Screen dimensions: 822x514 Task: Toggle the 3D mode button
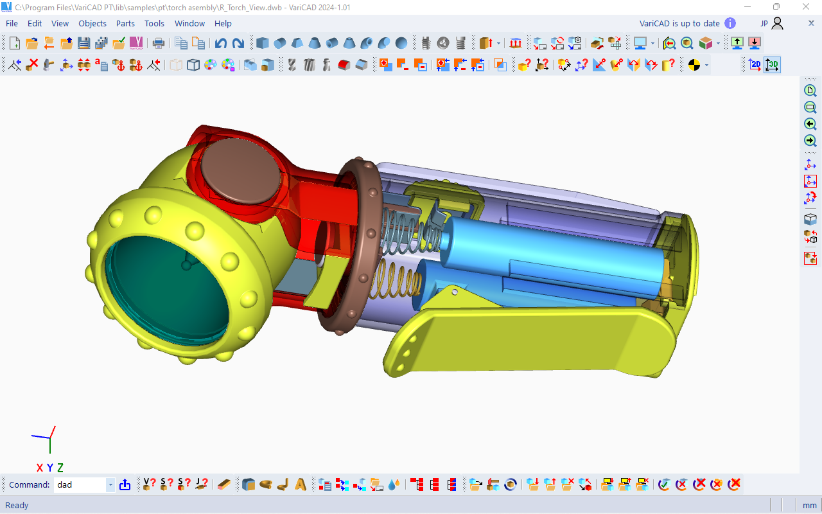click(772, 65)
